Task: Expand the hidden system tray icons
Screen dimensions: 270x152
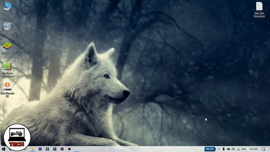Action: (219, 149)
